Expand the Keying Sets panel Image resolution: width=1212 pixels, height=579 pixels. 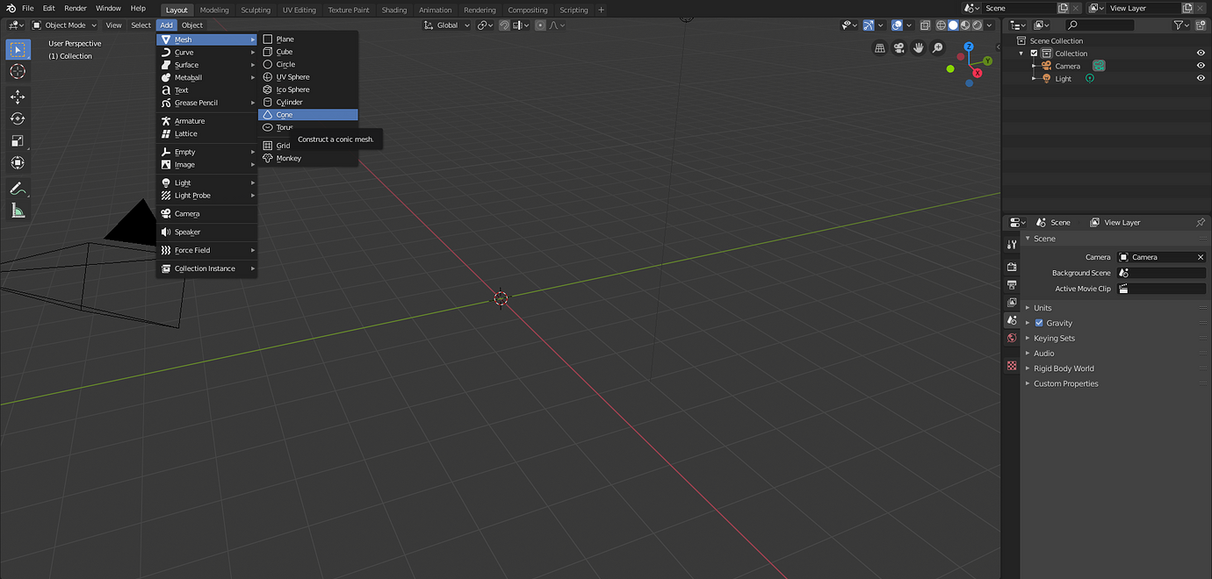coord(1054,338)
